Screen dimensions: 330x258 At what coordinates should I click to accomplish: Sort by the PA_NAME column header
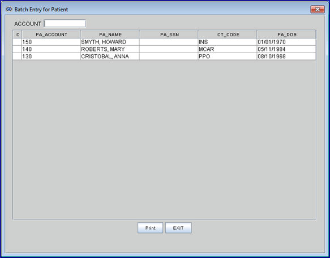click(x=110, y=35)
